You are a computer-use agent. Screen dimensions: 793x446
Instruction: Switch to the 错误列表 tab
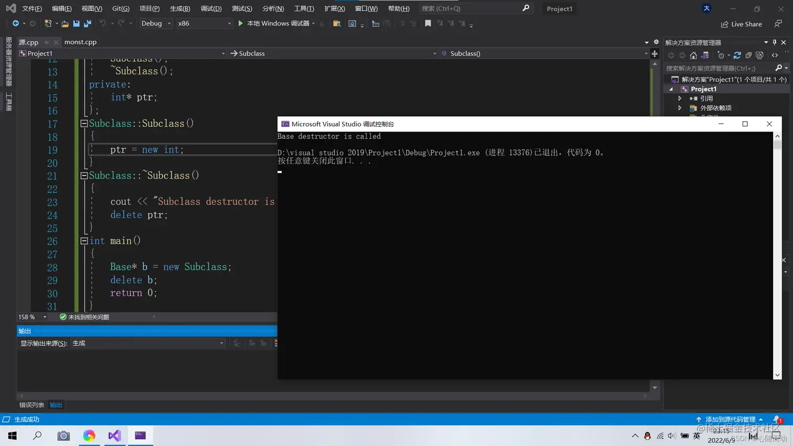pos(31,405)
